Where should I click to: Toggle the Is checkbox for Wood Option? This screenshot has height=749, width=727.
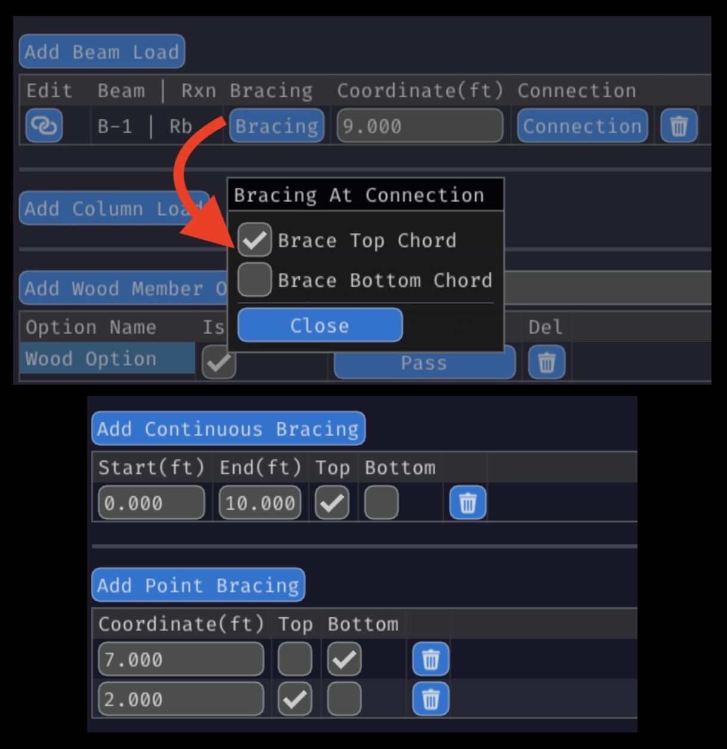click(x=218, y=362)
